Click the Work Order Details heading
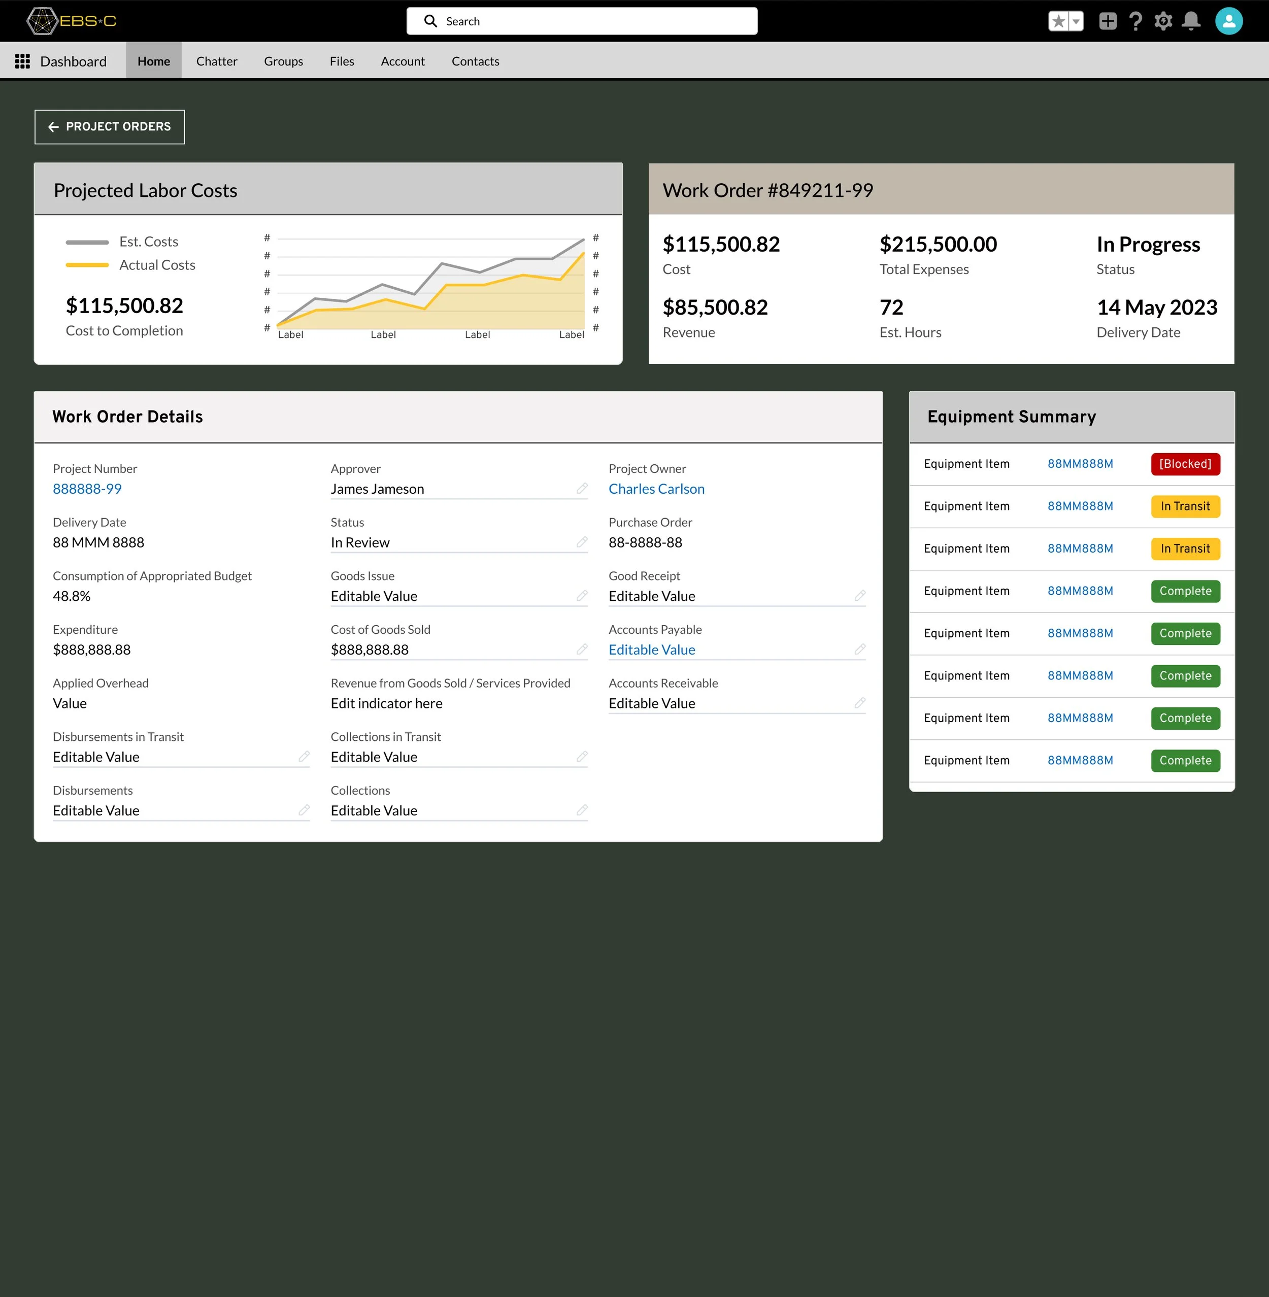Image resolution: width=1269 pixels, height=1297 pixels. pyautogui.click(x=127, y=416)
